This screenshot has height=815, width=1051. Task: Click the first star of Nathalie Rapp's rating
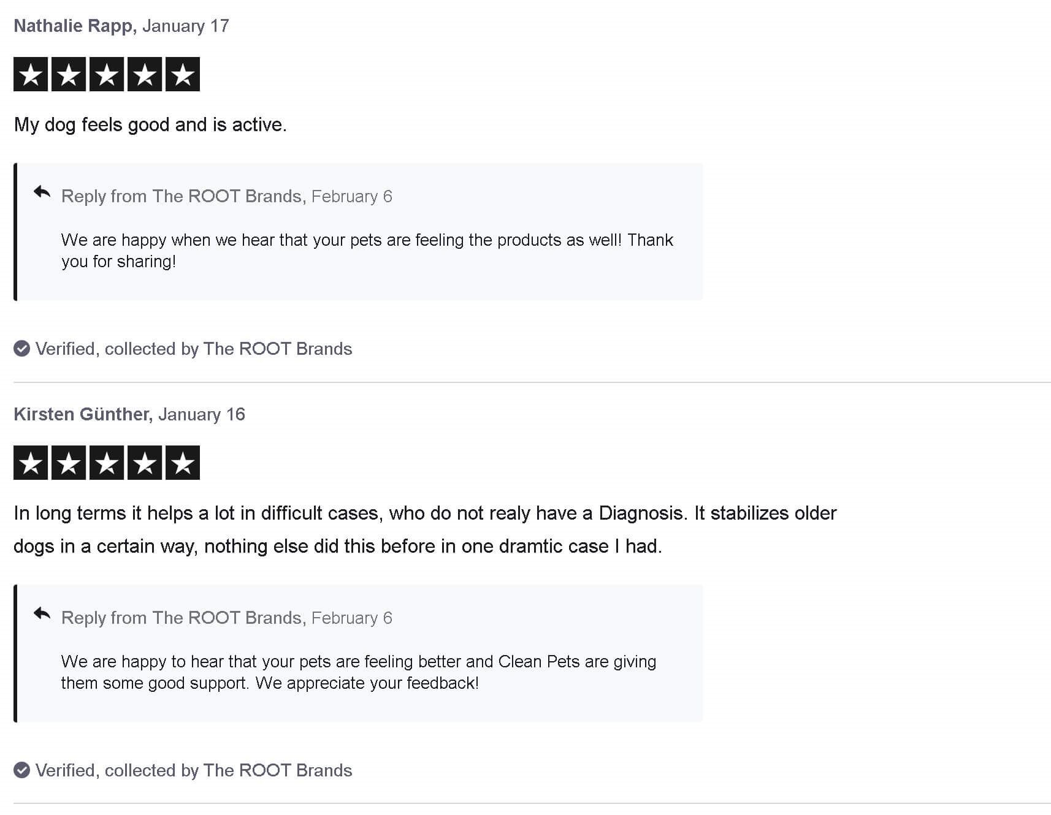click(31, 74)
